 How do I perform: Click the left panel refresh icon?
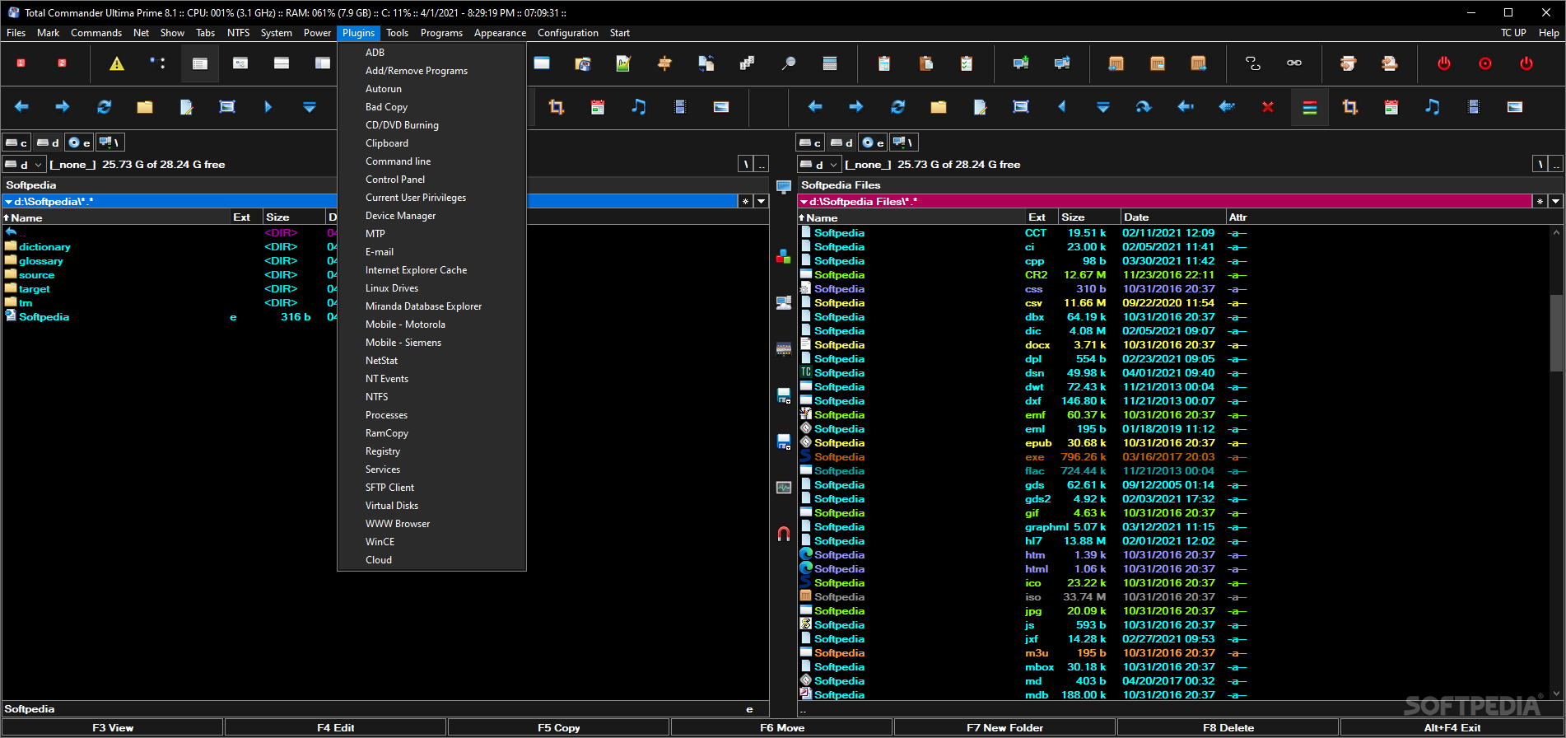coord(104,107)
